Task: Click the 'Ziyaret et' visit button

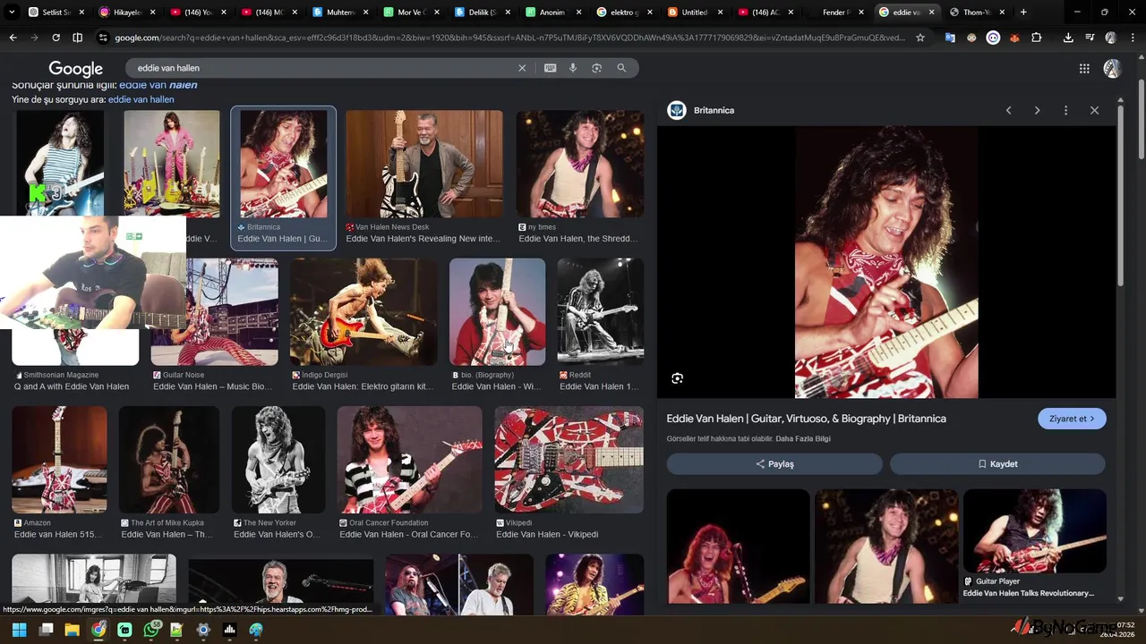Action: [x=1072, y=419]
